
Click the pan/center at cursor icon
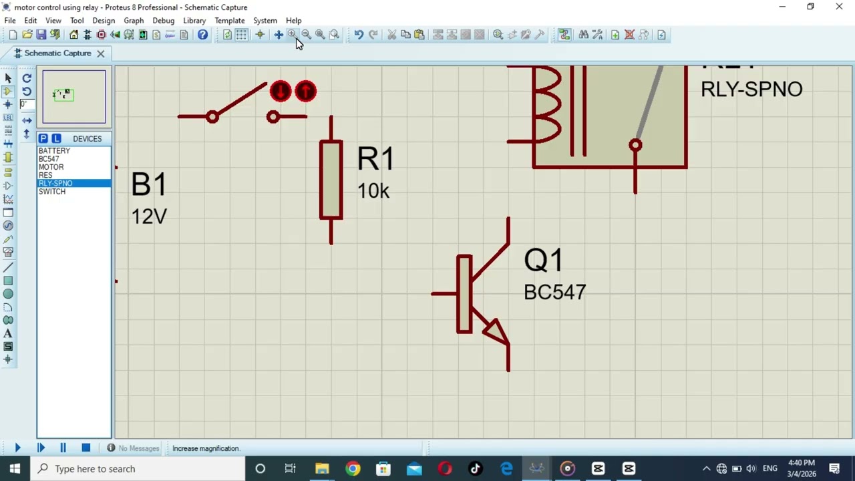click(279, 35)
